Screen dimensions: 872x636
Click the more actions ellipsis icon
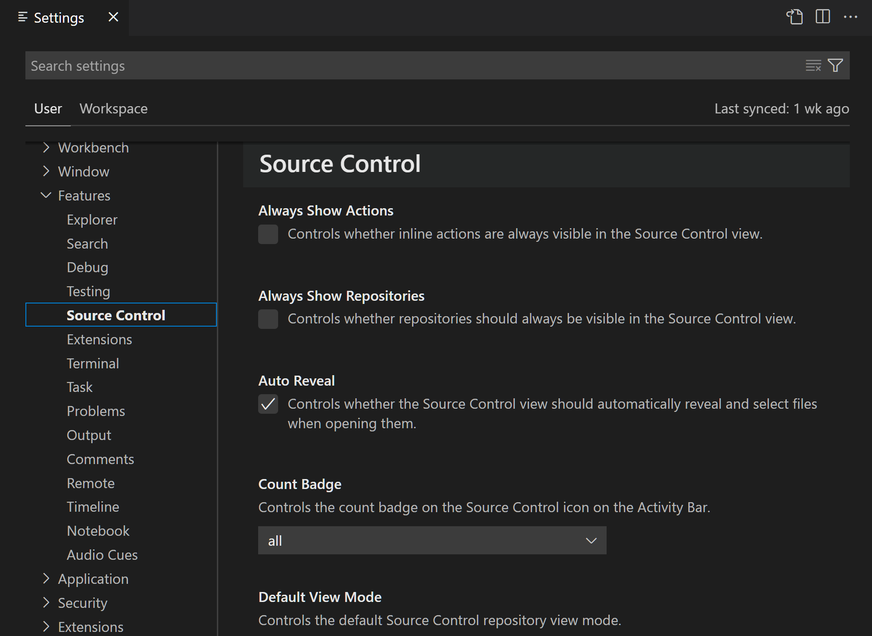pos(850,16)
